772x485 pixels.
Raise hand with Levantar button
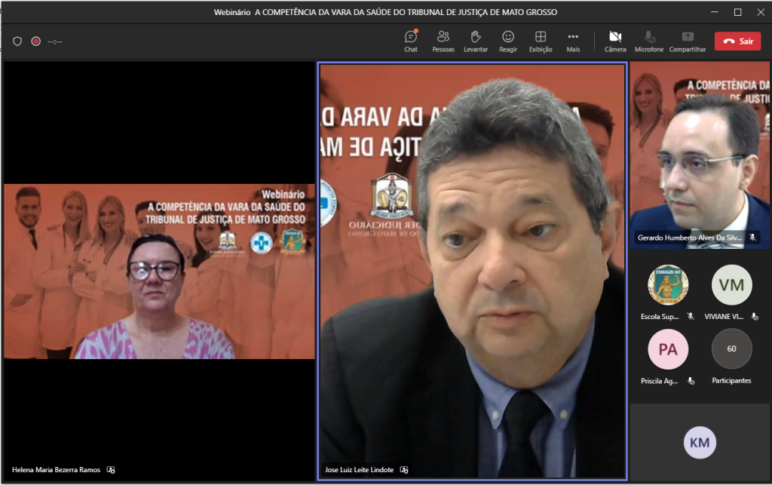tap(476, 41)
